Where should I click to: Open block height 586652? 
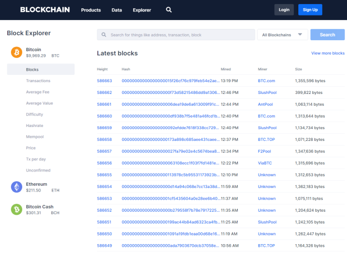[x=105, y=210]
